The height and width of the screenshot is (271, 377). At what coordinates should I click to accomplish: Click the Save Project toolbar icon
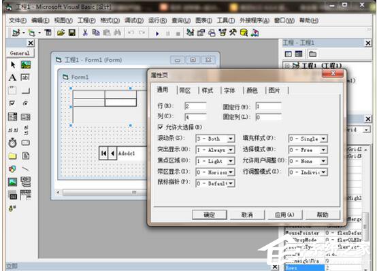[x=72, y=33]
